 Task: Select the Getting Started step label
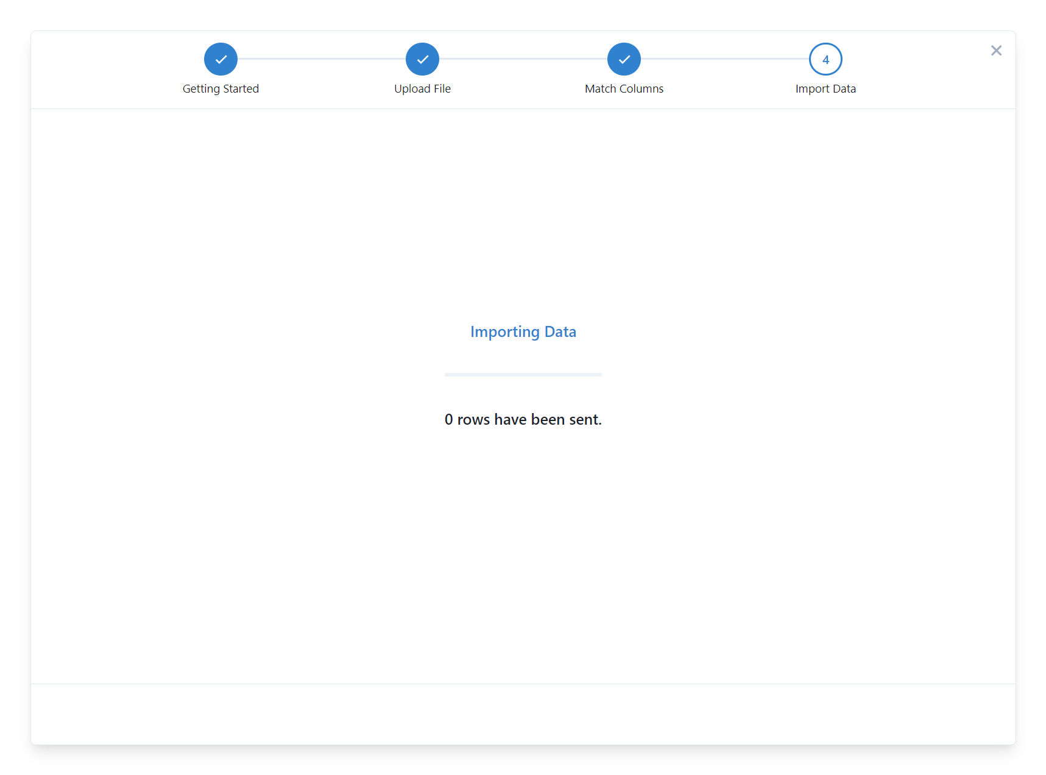[221, 89]
